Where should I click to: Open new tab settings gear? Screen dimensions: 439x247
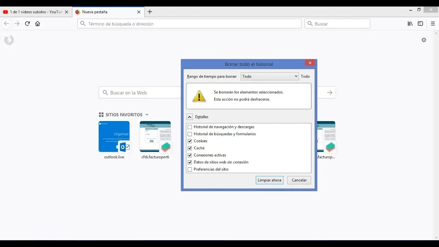click(x=424, y=40)
